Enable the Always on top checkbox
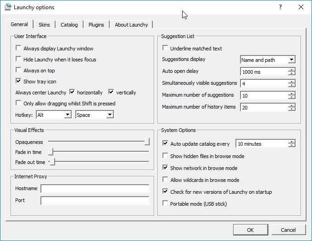312x241 pixels. click(18, 70)
